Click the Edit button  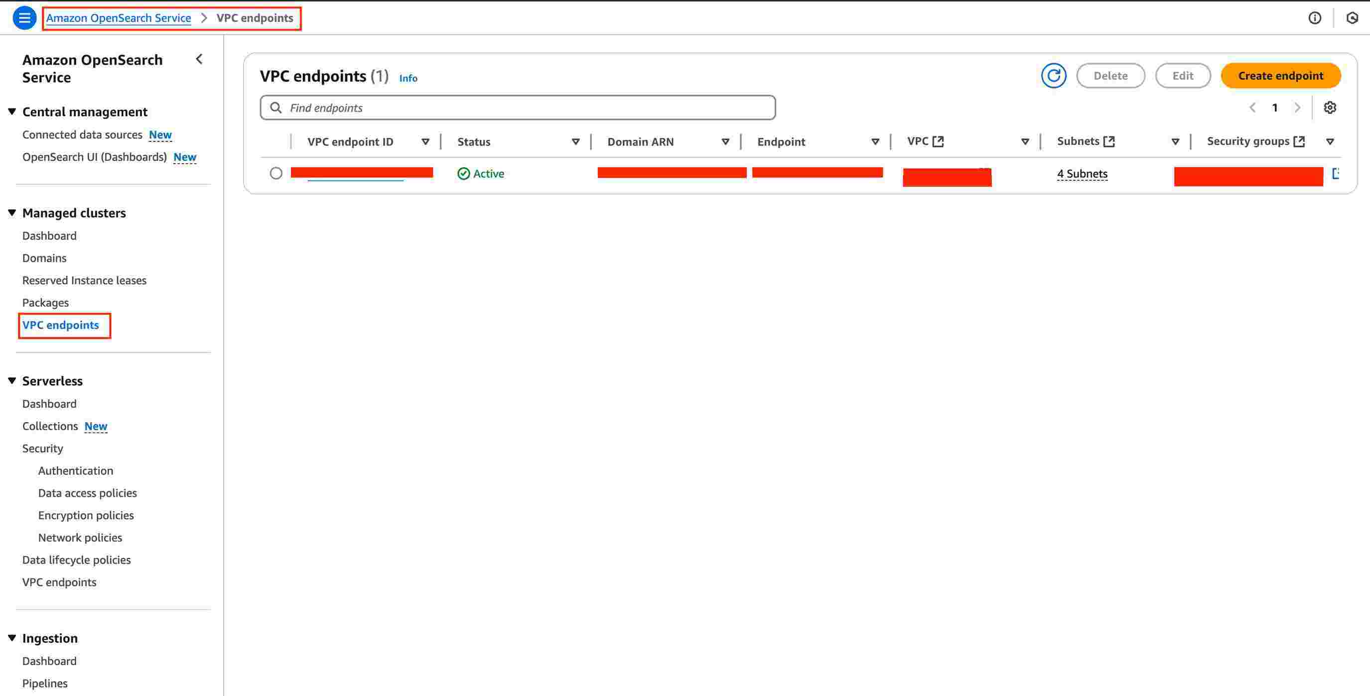click(1183, 76)
